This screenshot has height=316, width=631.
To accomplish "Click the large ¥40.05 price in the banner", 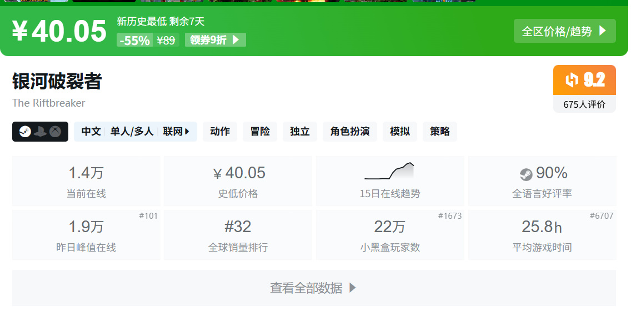I will (59, 31).
